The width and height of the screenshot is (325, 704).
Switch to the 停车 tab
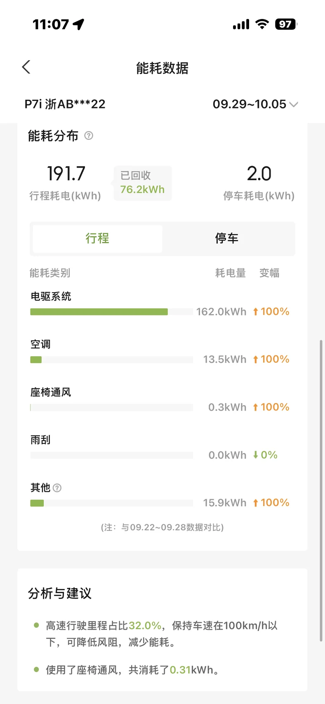pos(227,238)
